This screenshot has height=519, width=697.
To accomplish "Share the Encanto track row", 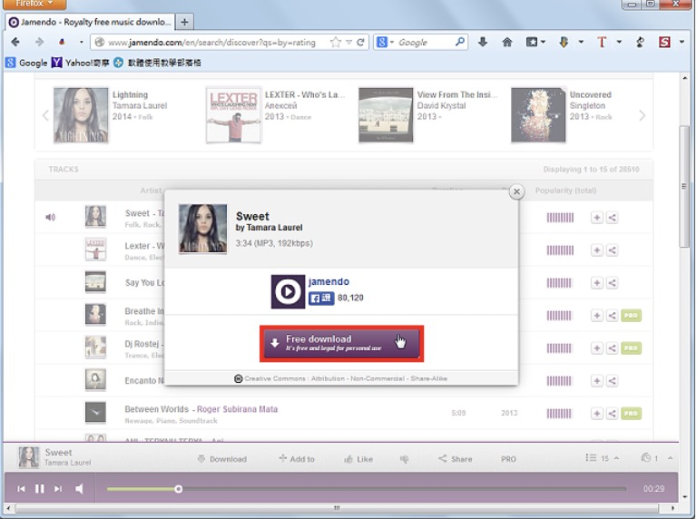I will (612, 381).
